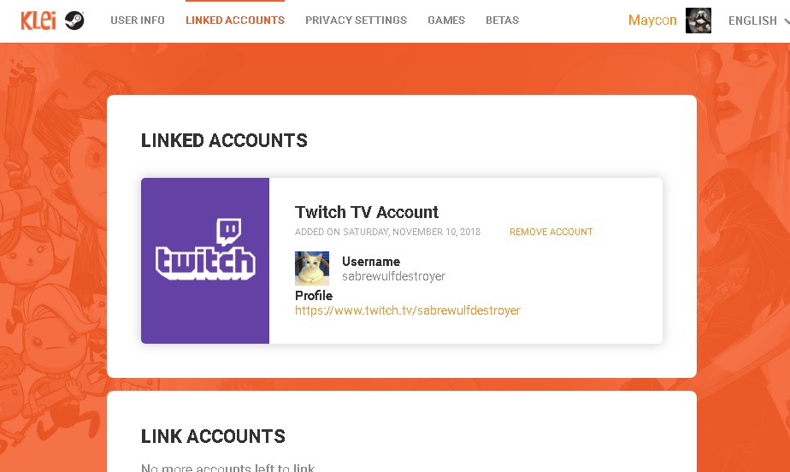
Task: Expand the English language dropdown
Action: point(757,21)
